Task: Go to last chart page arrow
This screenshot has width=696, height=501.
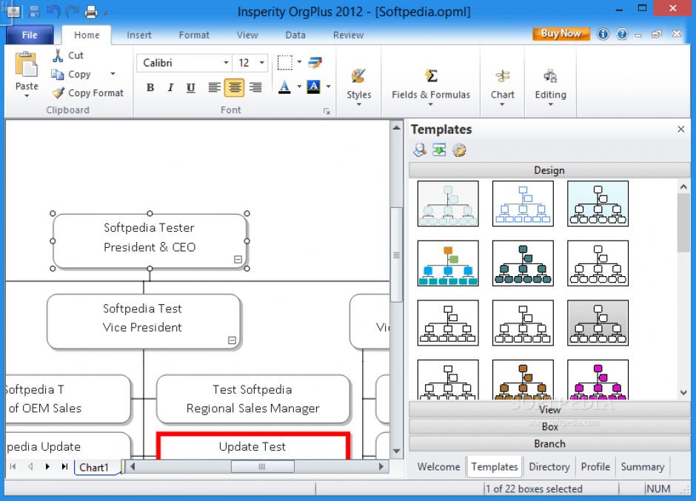Action: tap(65, 466)
